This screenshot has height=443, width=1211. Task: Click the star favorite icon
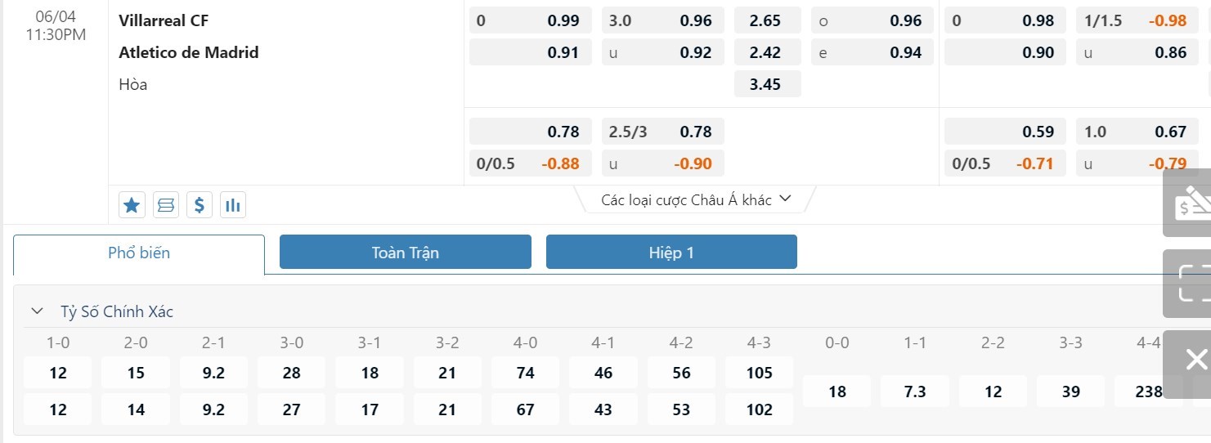(132, 205)
